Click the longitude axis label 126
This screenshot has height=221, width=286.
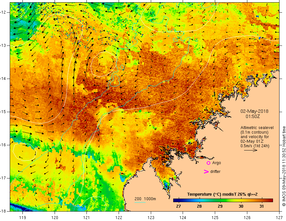[x=247, y=217]
